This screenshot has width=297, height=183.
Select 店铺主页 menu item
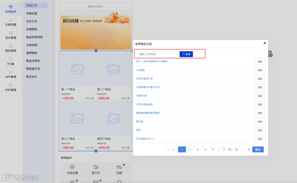click(x=36, y=5)
